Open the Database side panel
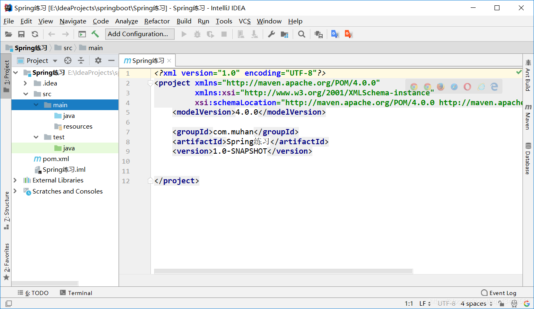 pyautogui.click(x=528, y=158)
